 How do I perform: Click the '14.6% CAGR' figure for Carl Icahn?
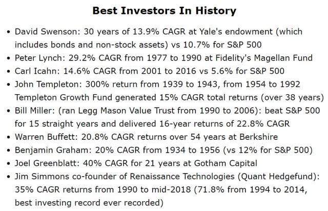90,71
